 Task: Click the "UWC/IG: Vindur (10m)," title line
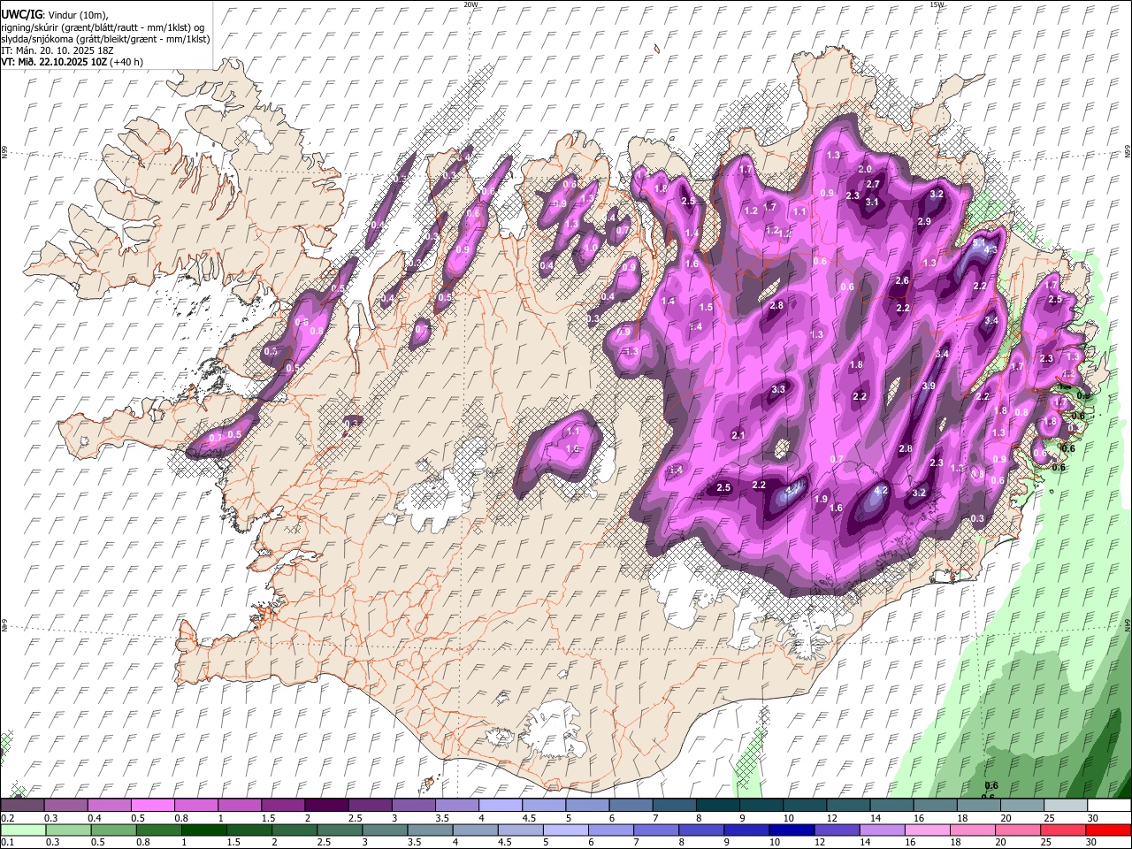pyautogui.click(x=55, y=15)
